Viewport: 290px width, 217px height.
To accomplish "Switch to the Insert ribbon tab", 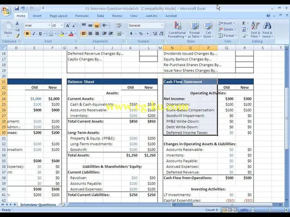I will click(37, 16).
